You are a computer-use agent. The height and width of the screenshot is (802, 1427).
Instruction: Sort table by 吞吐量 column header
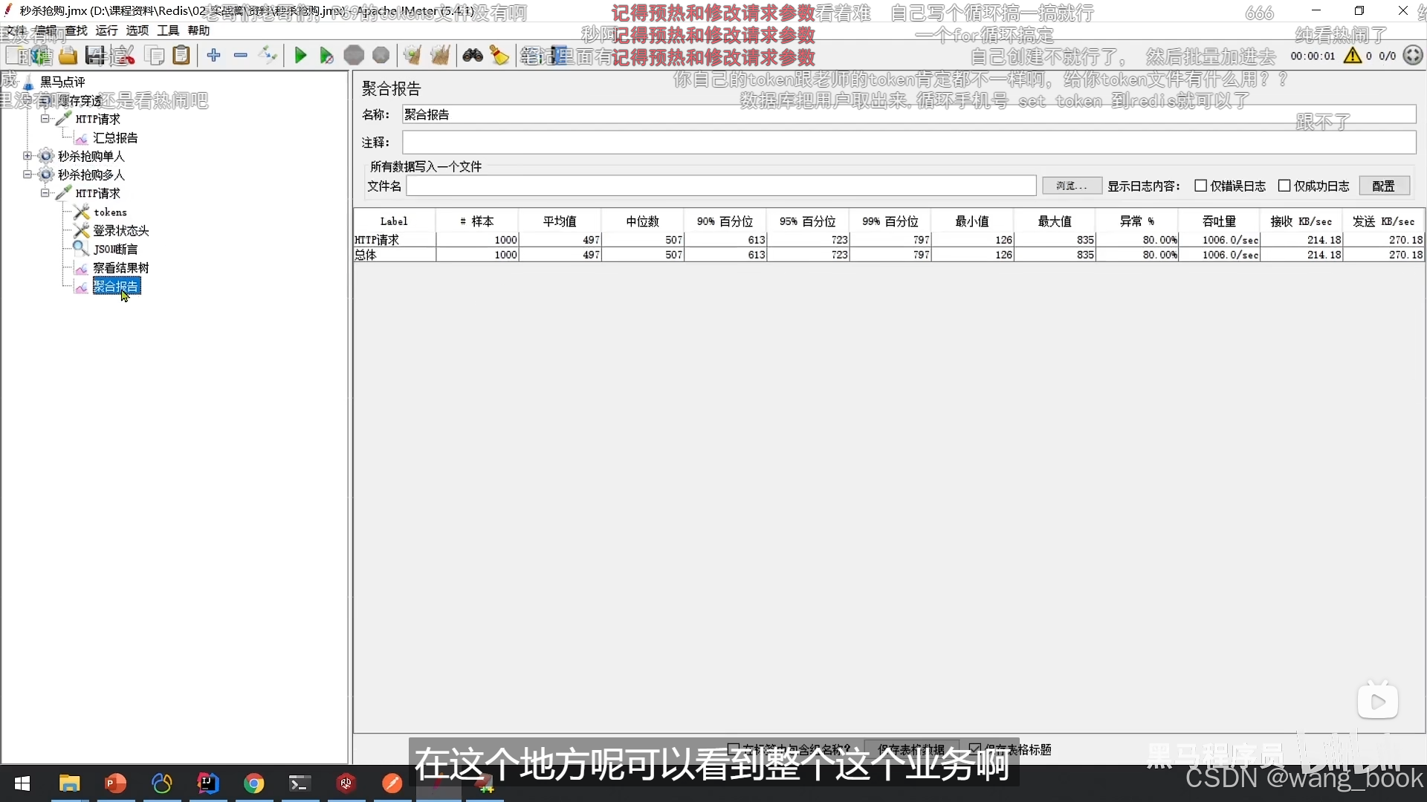(x=1219, y=221)
